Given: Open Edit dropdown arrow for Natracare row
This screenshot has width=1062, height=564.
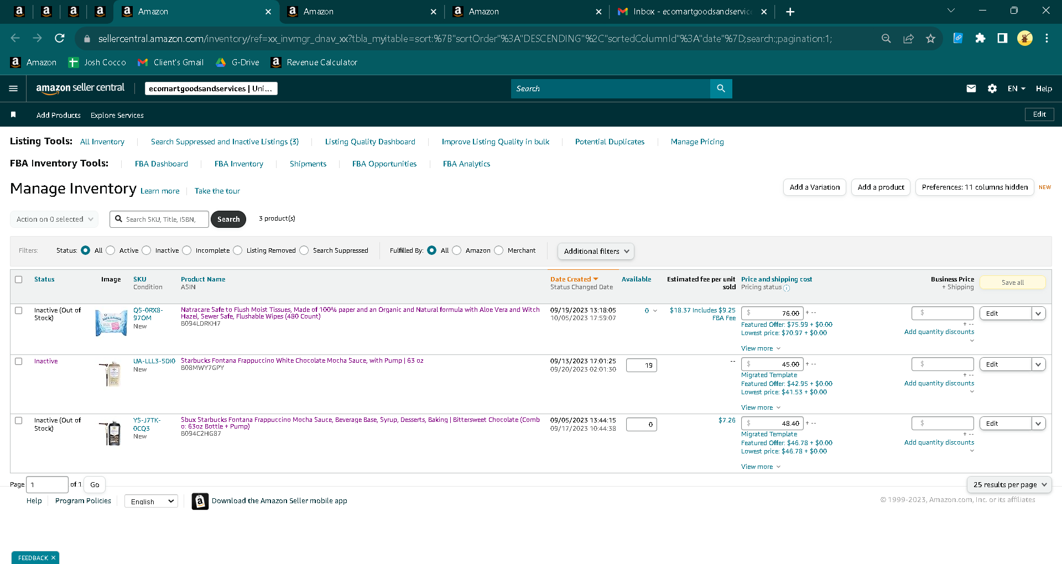Looking at the screenshot, I should [x=1039, y=314].
